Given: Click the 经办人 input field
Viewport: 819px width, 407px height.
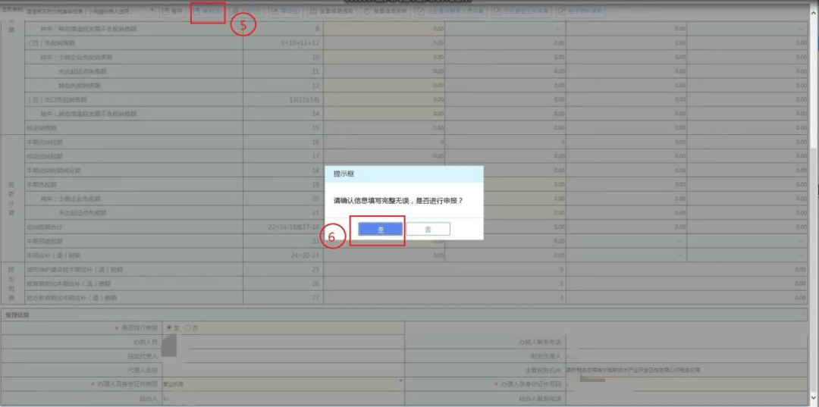Looking at the screenshot, I should point(283,399).
